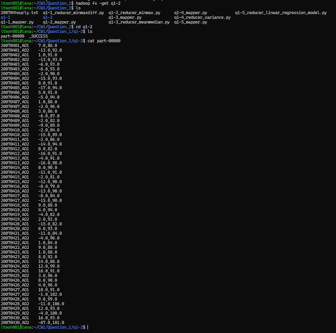Select the row 20070402,A01 1.0,91.0
The width and height of the screenshot is (336, 333).
(x=29, y=55)
